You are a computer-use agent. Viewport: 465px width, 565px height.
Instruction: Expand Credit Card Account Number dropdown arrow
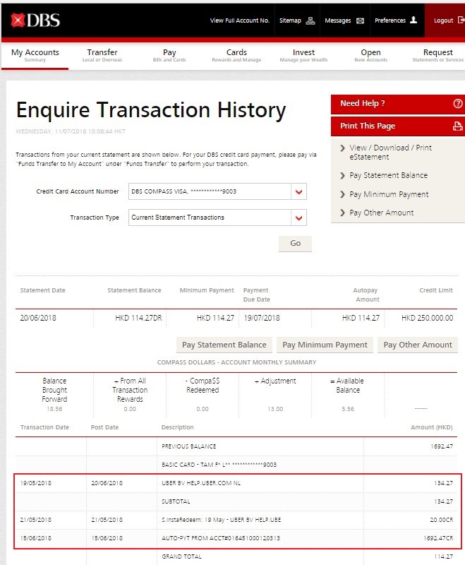tap(299, 192)
